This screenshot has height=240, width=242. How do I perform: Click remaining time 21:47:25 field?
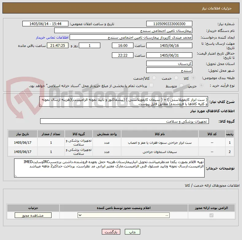pyautogui.click(x=58, y=45)
